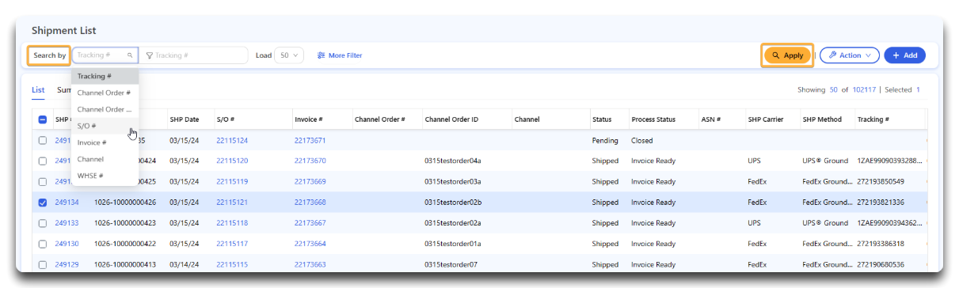Click the search icon on Apply button
The image size is (959, 288).
[x=775, y=55]
